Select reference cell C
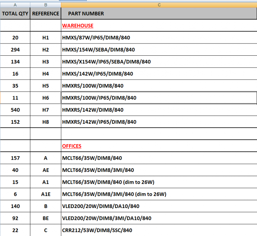This screenshot has width=257, height=236. coord(46,230)
